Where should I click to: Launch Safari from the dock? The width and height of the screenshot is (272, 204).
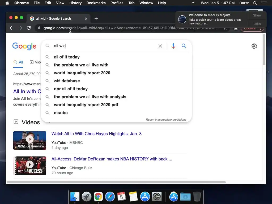pos(110,197)
